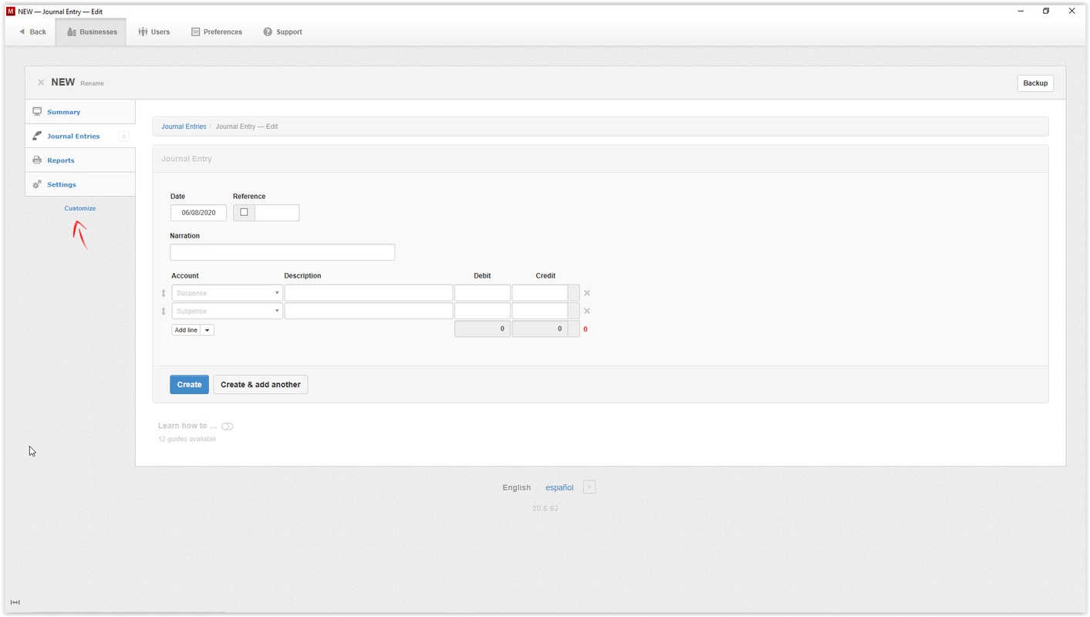Screen dimensions: 1090x617
Task: Select Summary in the sidebar
Action: point(80,112)
